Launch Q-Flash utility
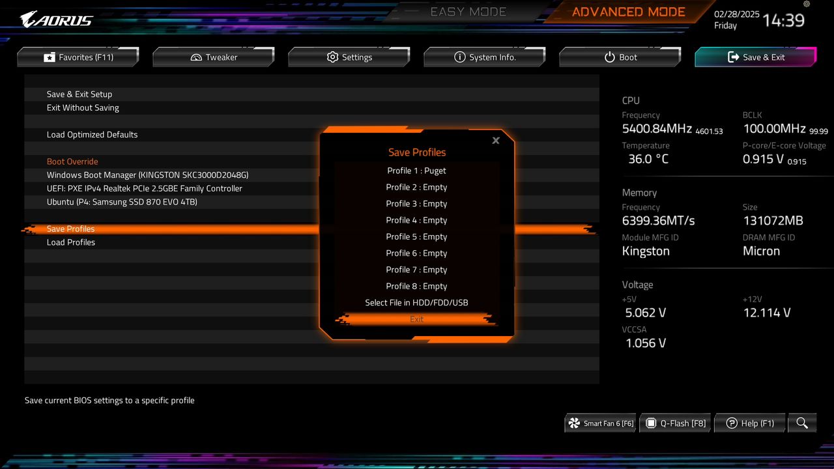The height and width of the screenshot is (469, 834). coord(676,423)
